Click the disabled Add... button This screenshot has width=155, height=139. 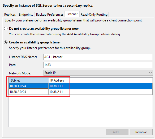coord(117,132)
